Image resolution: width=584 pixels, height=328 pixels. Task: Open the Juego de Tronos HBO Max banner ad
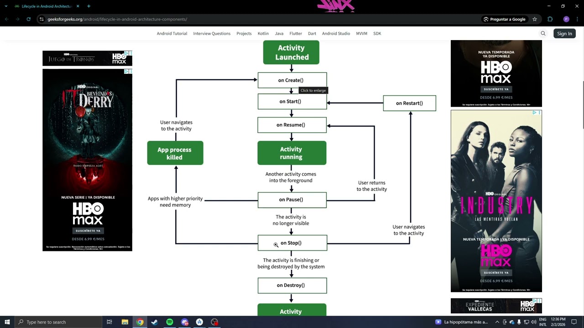(87, 58)
